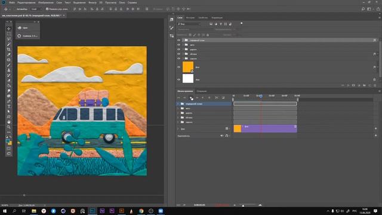Viewport: 382px width, 215px height.
Task: Open the layer filter kind dropdown
Action: tap(189, 24)
